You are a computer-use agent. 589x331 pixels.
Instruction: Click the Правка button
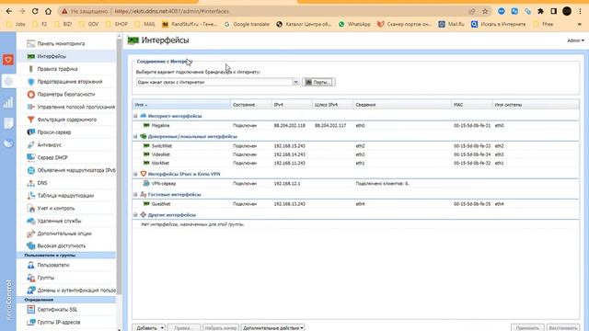183,327
